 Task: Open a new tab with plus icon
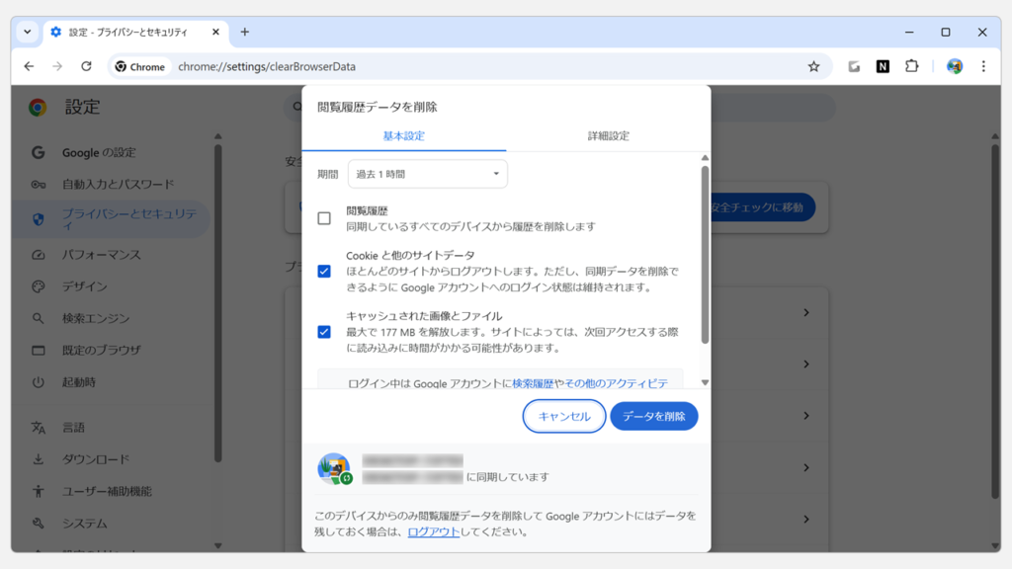coord(245,32)
